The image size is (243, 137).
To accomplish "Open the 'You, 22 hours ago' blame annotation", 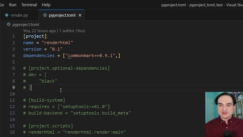I will tap(39, 31).
